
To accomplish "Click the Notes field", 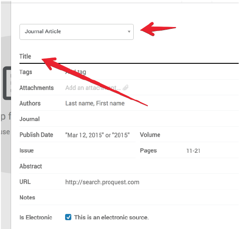I will [x=152, y=198].
